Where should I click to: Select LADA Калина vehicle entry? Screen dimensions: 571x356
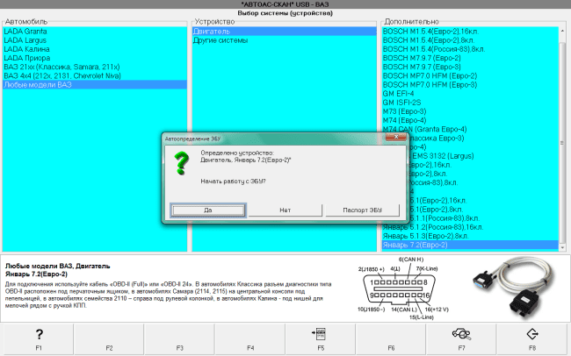click(27, 48)
